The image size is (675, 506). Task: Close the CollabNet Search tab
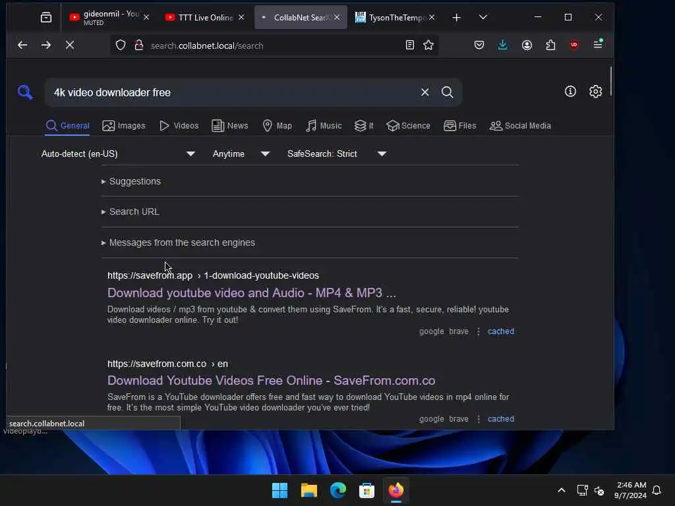(x=337, y=17)
